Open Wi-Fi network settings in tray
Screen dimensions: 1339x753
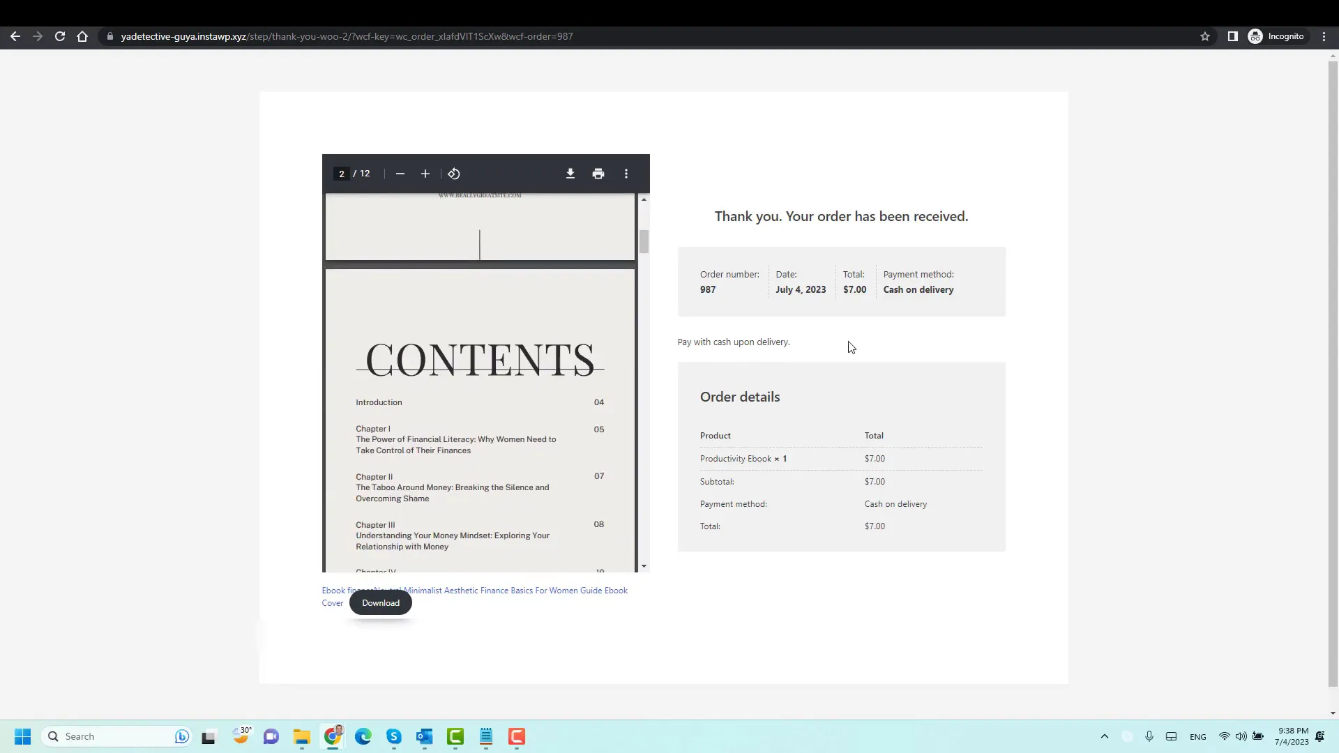(x=1224, y=736)
